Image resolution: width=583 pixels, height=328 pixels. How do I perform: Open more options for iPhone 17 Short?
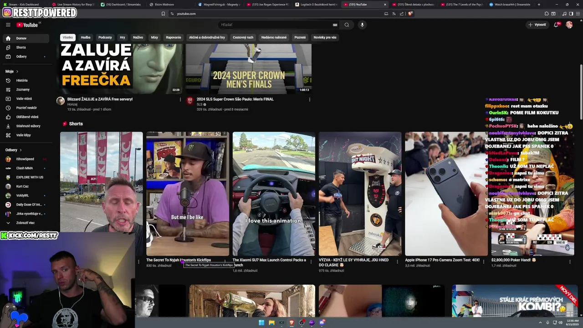point(484,261)
